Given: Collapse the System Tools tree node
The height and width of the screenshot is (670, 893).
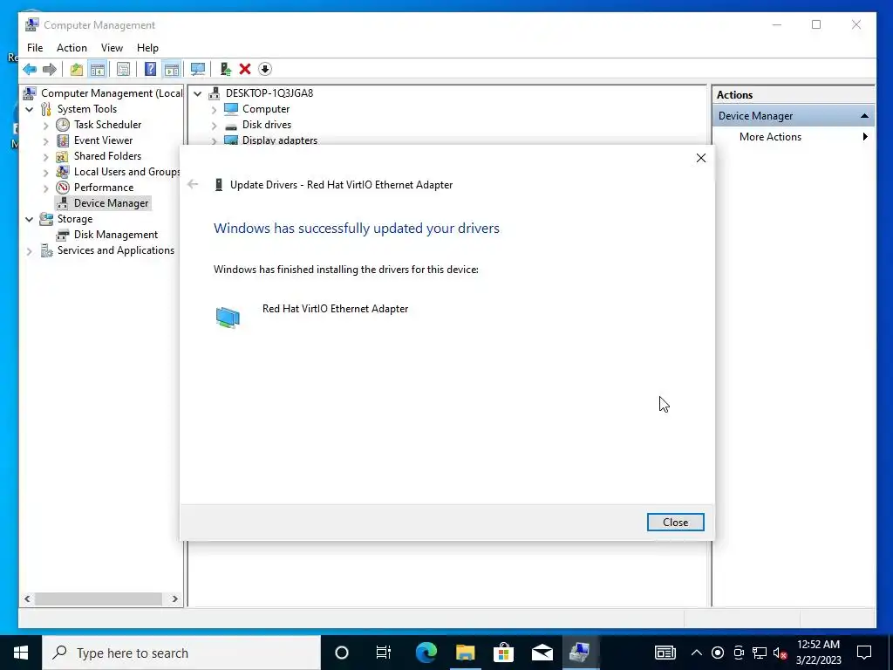Looking at the screenshot, I should (x=30, y=109).
